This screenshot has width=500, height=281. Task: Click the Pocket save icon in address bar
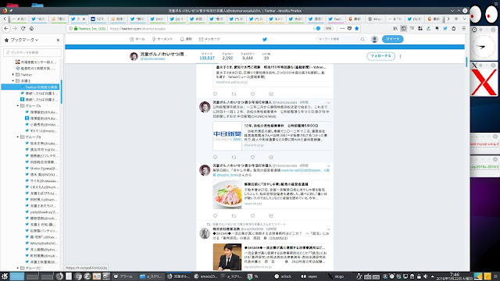coord(349,28)
